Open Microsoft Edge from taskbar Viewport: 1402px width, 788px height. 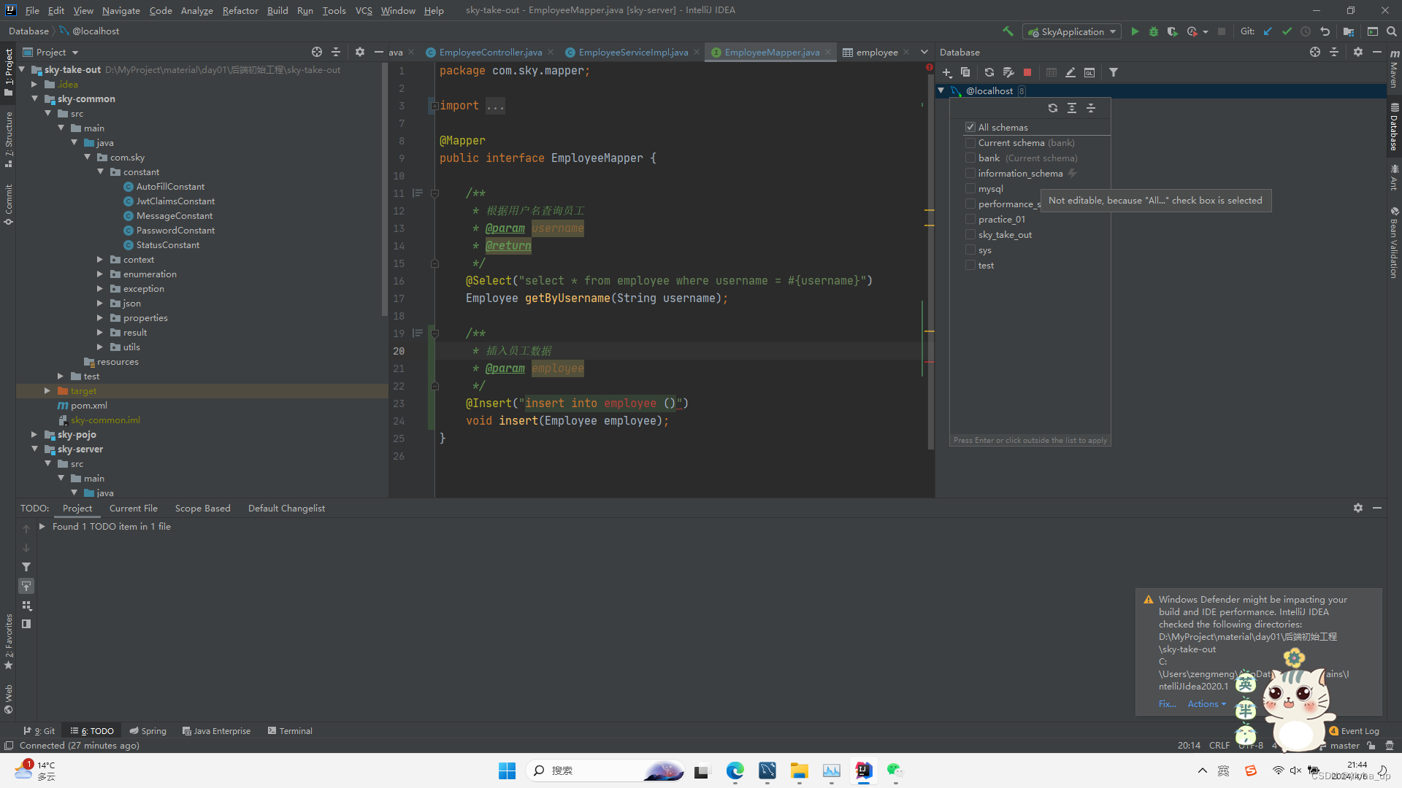tap(735, 770)
